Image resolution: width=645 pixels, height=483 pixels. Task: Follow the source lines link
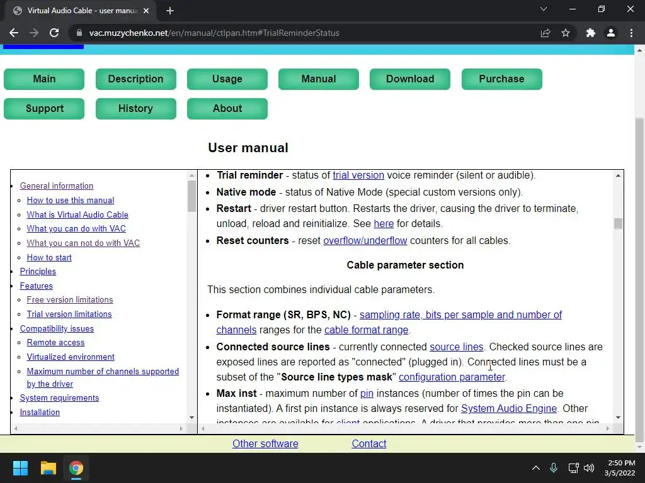coord(456,347)
